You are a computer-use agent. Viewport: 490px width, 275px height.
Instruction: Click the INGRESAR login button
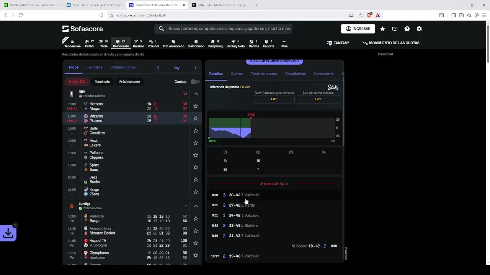pyautogui.click(x=358, y=29)
